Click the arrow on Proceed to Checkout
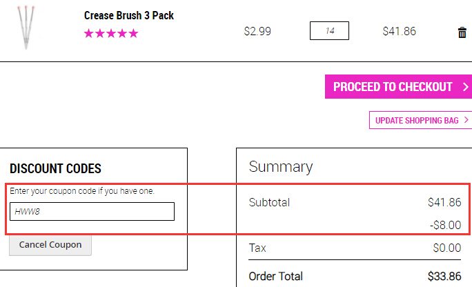 tap(465, 87)
